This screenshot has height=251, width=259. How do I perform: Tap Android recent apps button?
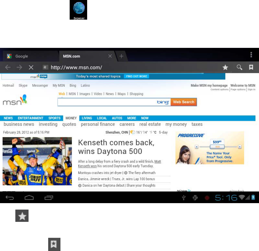point(49,198)
